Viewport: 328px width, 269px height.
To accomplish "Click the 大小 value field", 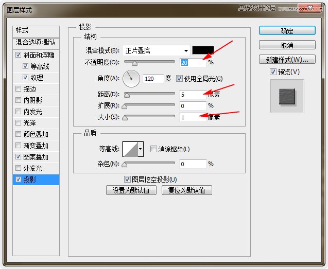I will pos(193,117).
